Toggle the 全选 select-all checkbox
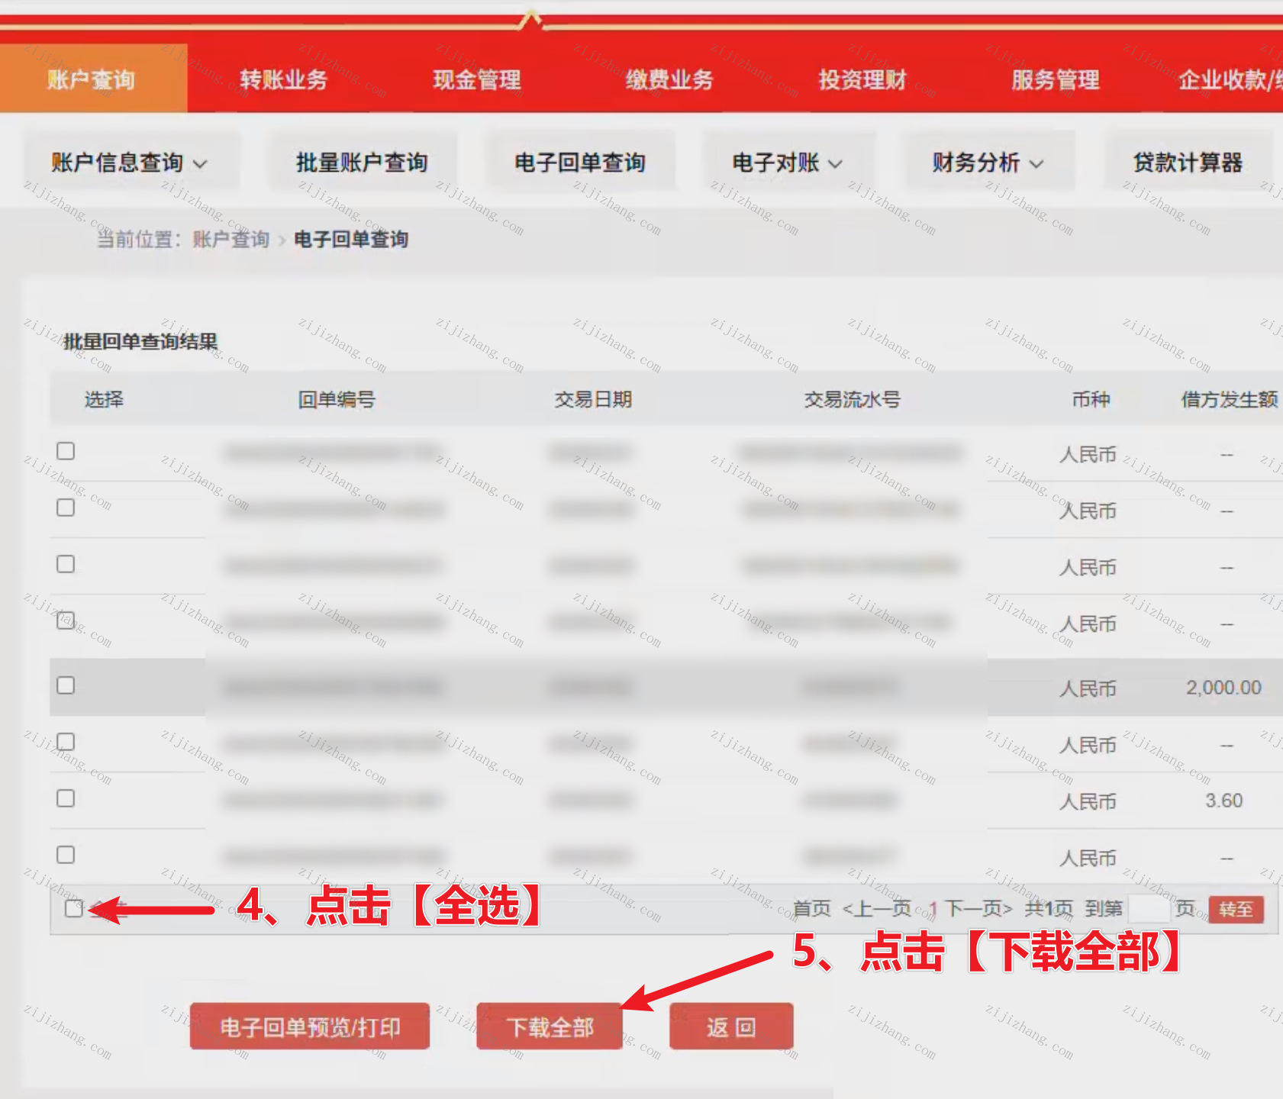Screen dimensions: 1283x1099 click(x=74, y=908)
